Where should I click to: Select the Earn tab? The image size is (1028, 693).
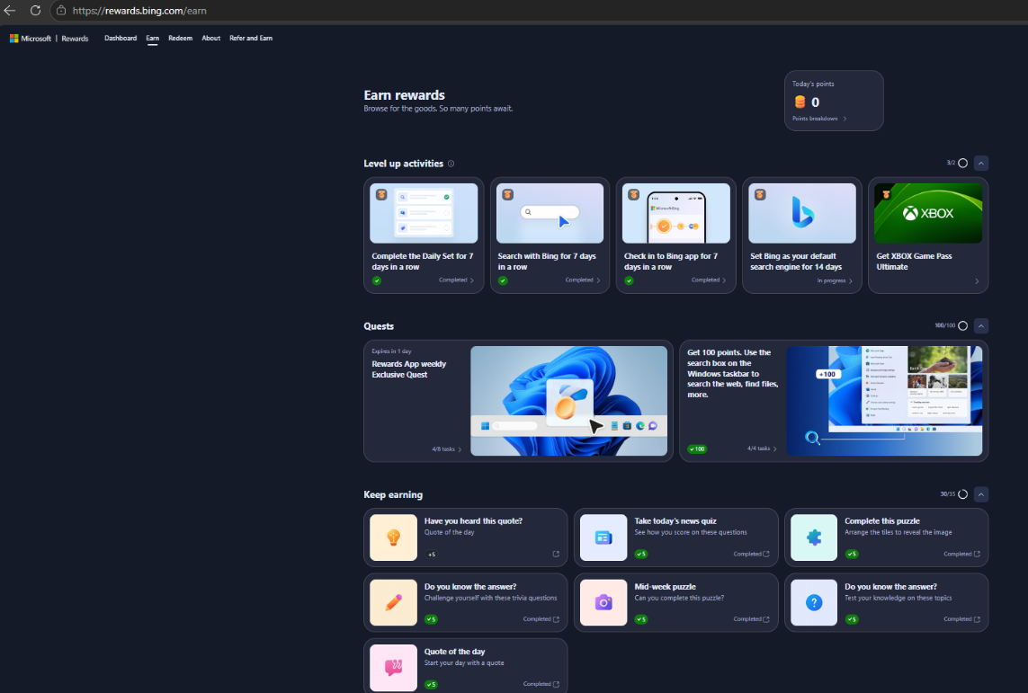pos(153,39)
